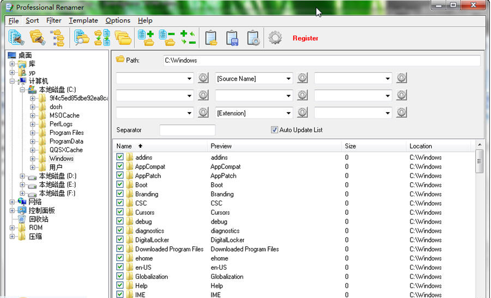
Task: Click the large gear settings toolbar icon
Action: pos(275,38)
